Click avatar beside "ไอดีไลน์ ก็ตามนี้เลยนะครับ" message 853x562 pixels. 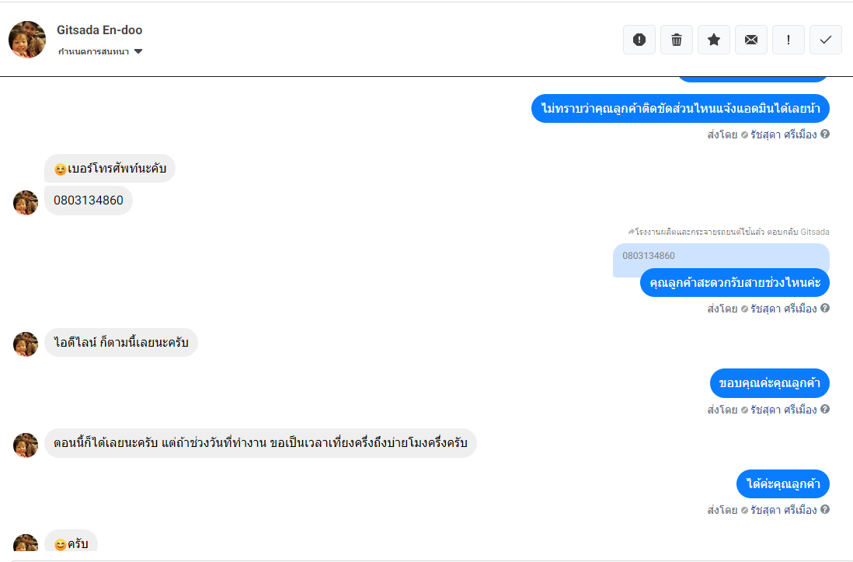coord(26,344)
